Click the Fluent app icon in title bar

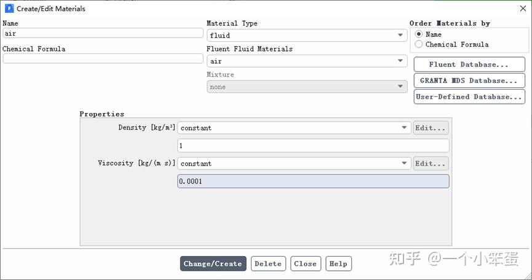9,9
